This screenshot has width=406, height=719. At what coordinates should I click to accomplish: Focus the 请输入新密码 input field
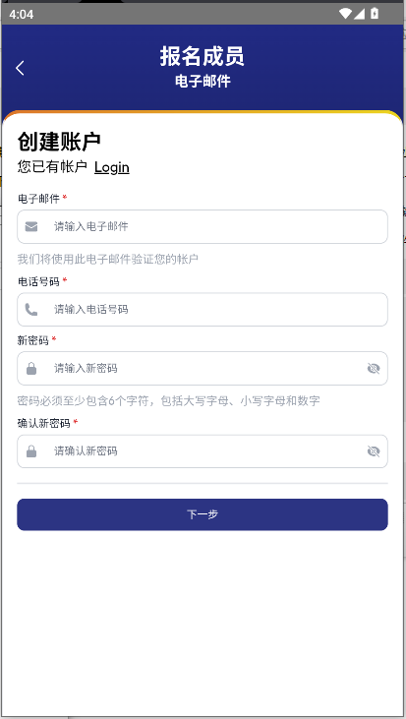pyautogui.click(x=203, y=368)
